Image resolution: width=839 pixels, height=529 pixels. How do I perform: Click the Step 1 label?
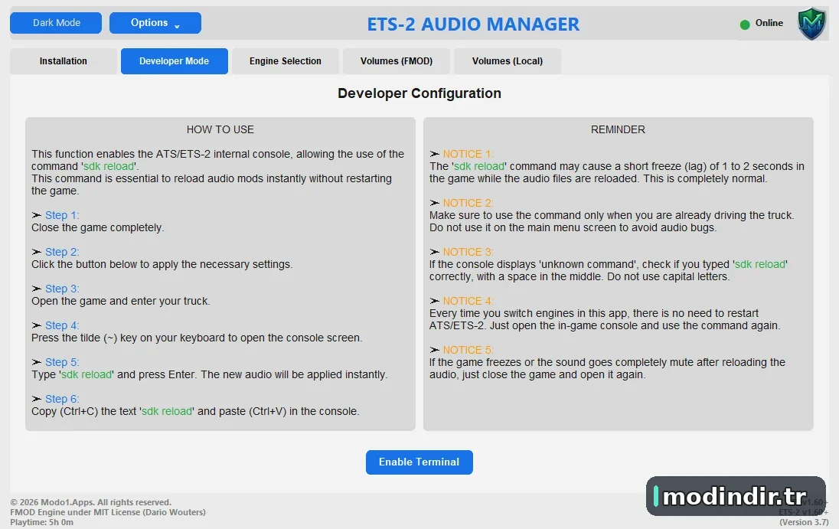61,215
